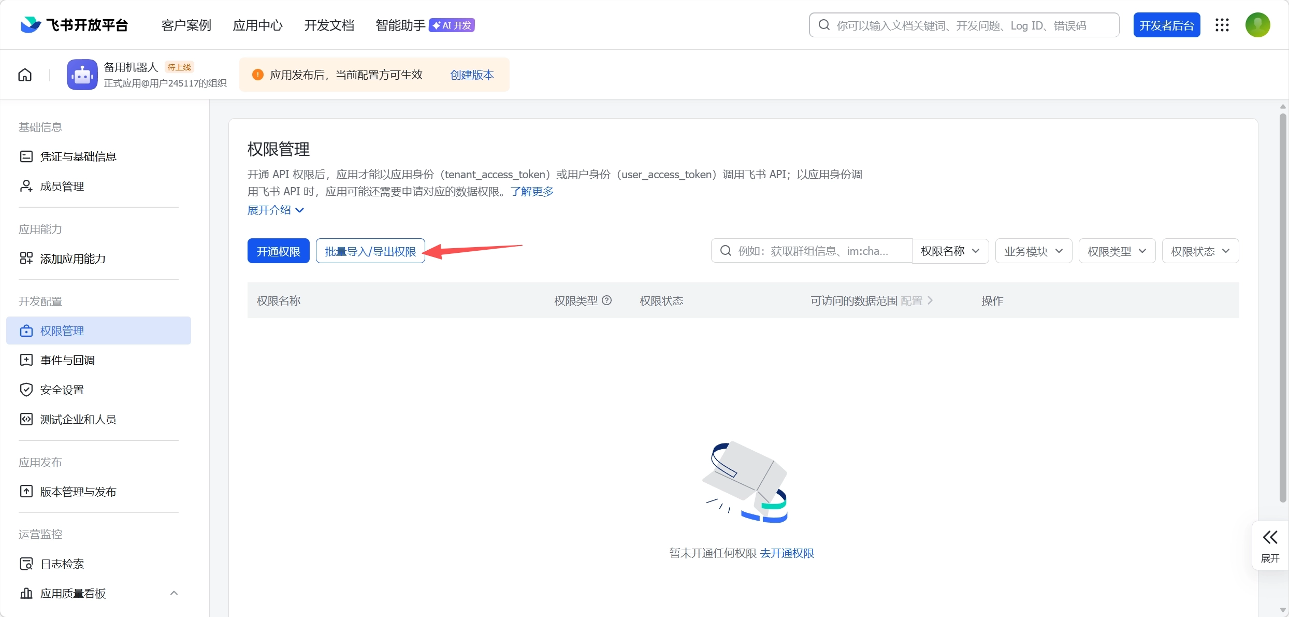Screen dimensions: 1289x617
Task: Open the apps grid icon in header
Action: [x=1222, y=25]
